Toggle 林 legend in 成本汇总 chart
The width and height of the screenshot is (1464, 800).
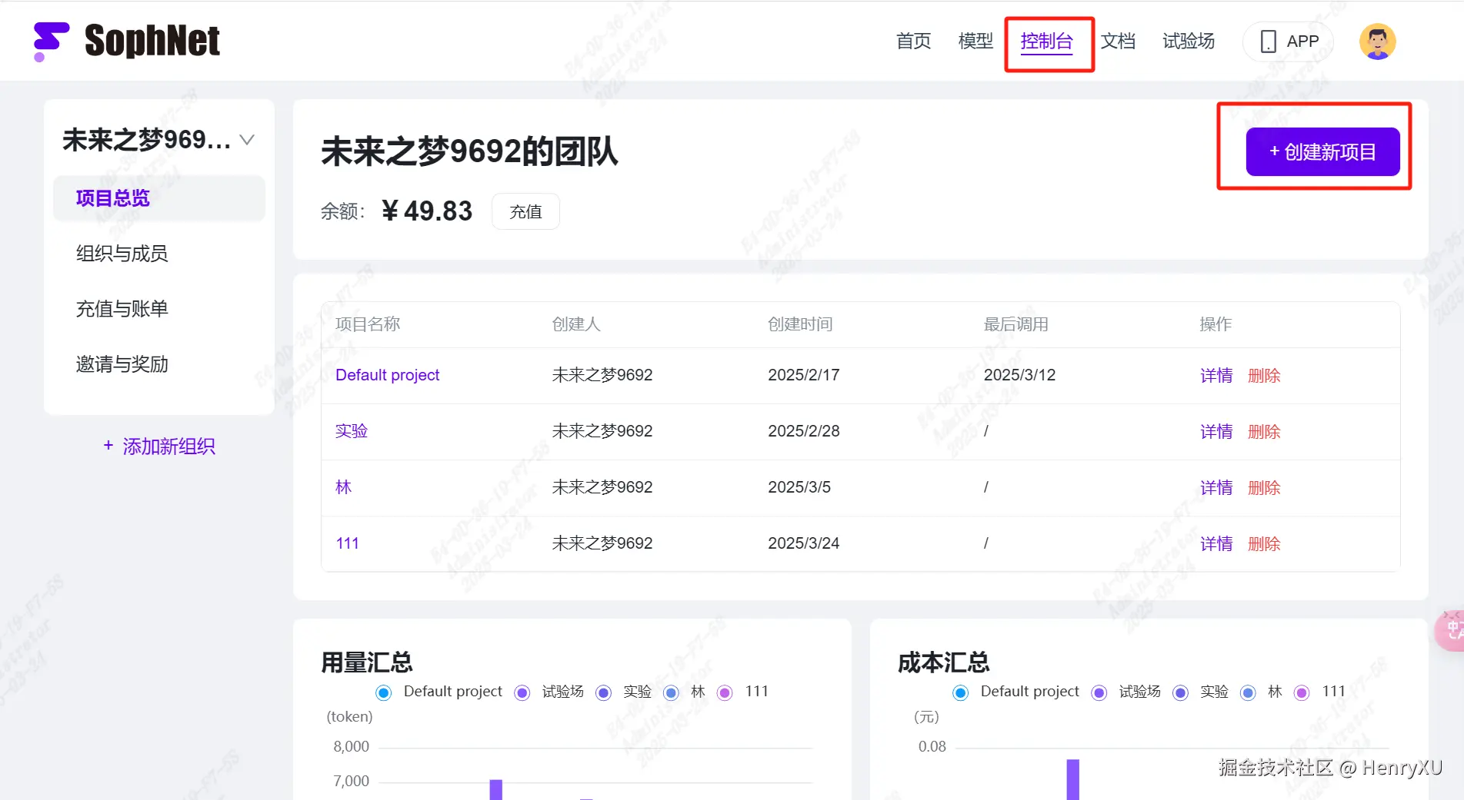point(1262,692)
